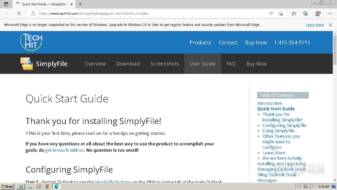Open a new browser tab
The width and height of the screenshot is (337, 190).
[80, 4]
